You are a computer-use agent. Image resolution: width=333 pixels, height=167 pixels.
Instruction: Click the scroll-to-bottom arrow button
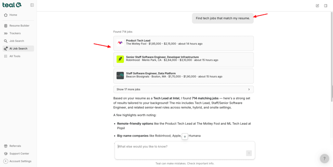click(185, 136)
